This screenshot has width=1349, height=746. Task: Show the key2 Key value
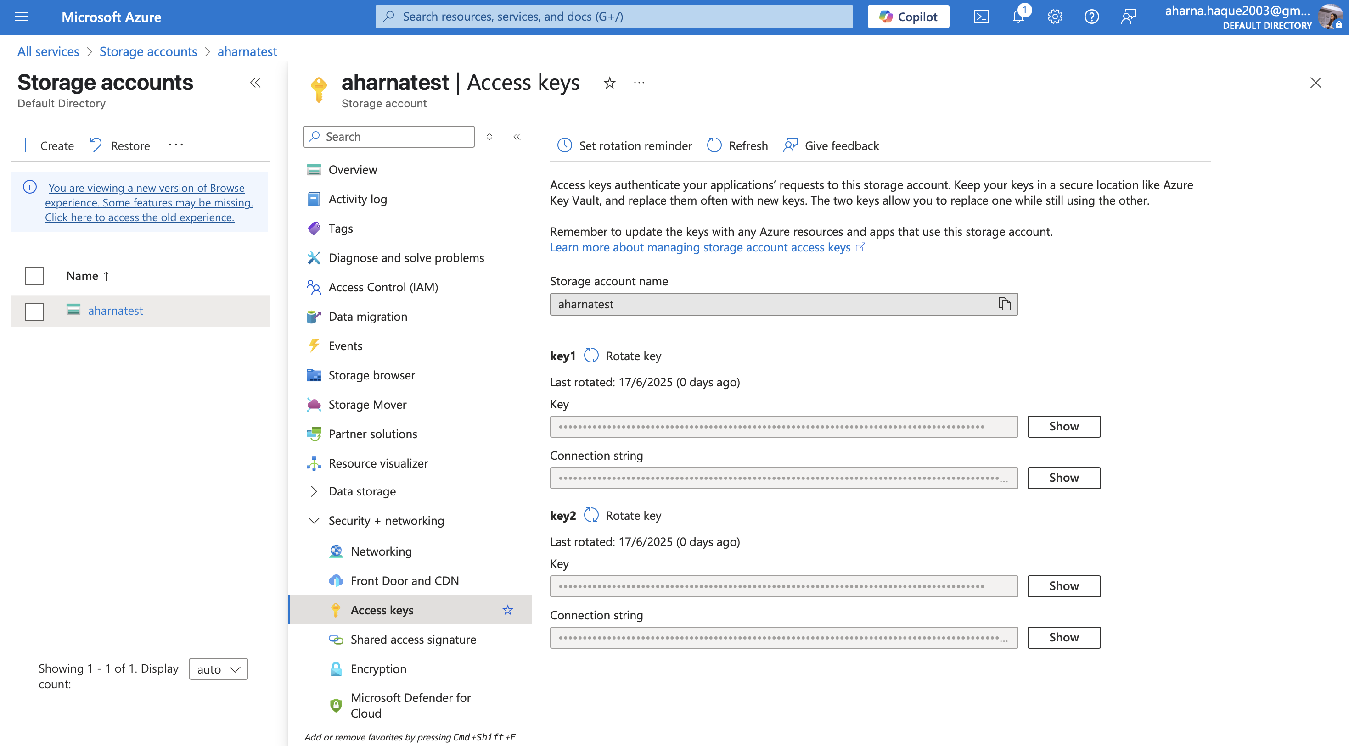click(x=1063, y=586)
